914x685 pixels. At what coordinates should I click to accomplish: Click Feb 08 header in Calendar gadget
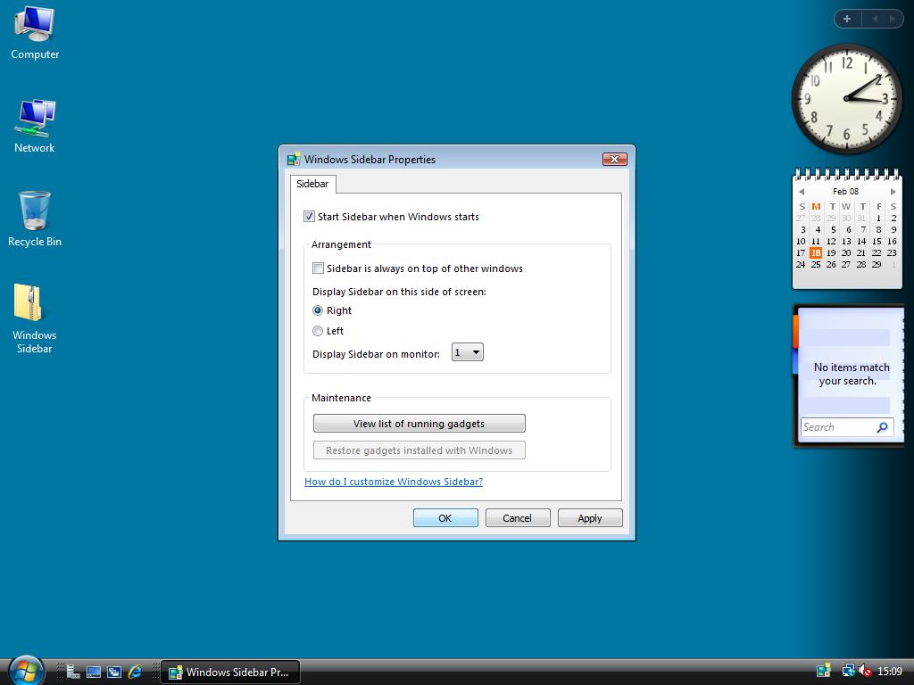[846, 191]
